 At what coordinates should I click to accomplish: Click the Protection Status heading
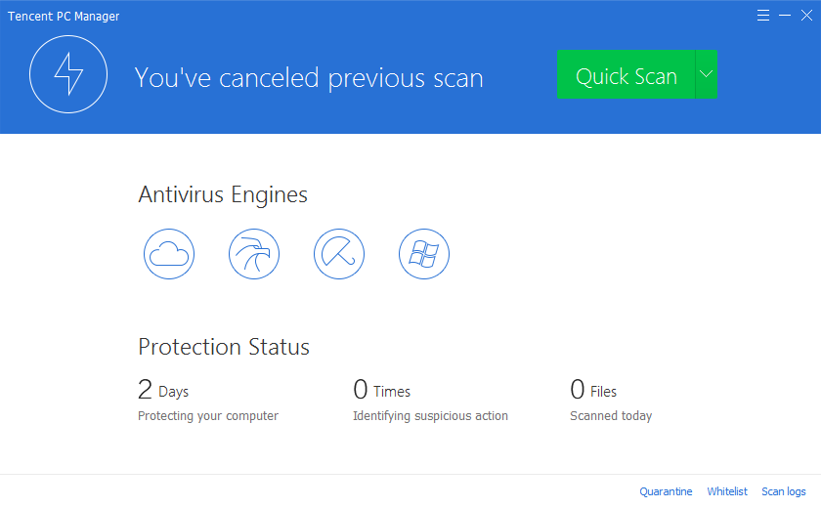pos(224,347)
